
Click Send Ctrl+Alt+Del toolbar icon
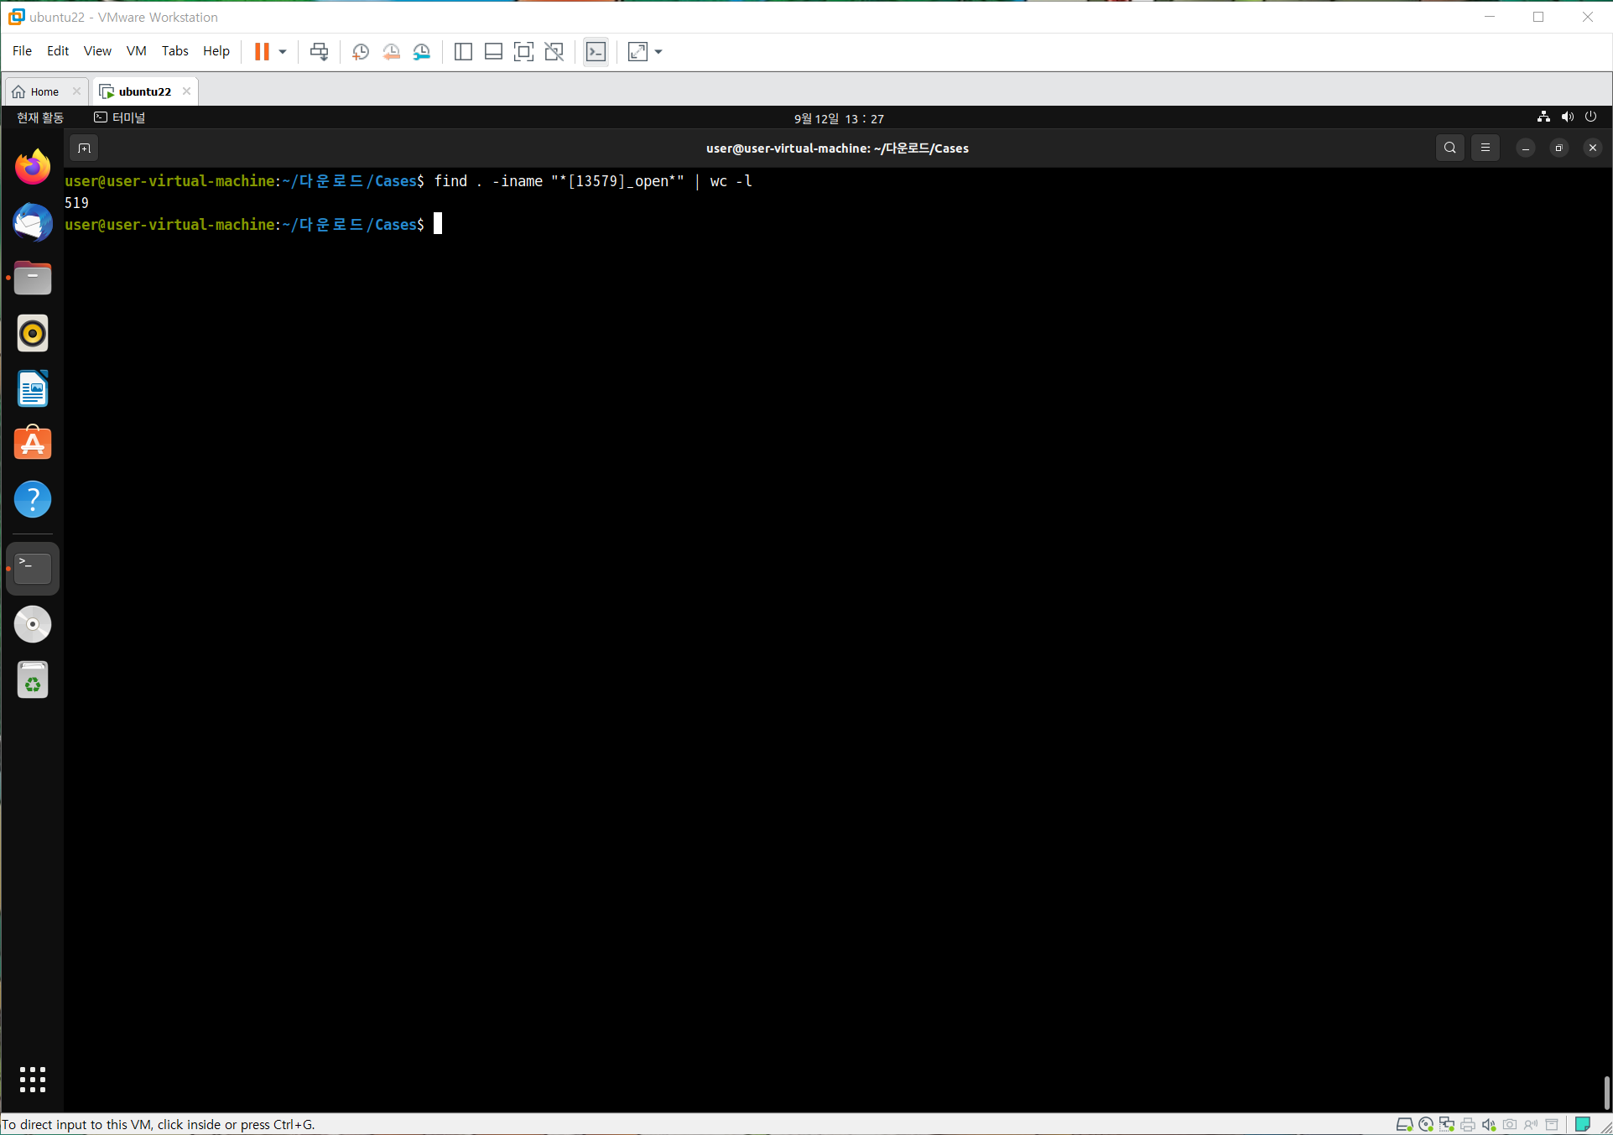[319, 52]
